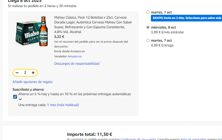Click the Suscríbete y ahorra heading
The height and width of the screenshot is (140, 222).
tap(28, 89)
